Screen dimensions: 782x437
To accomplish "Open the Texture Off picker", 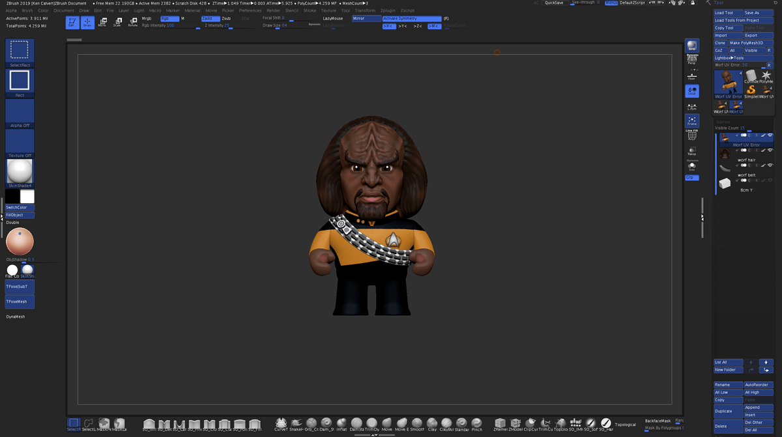I will pos(20,143).
